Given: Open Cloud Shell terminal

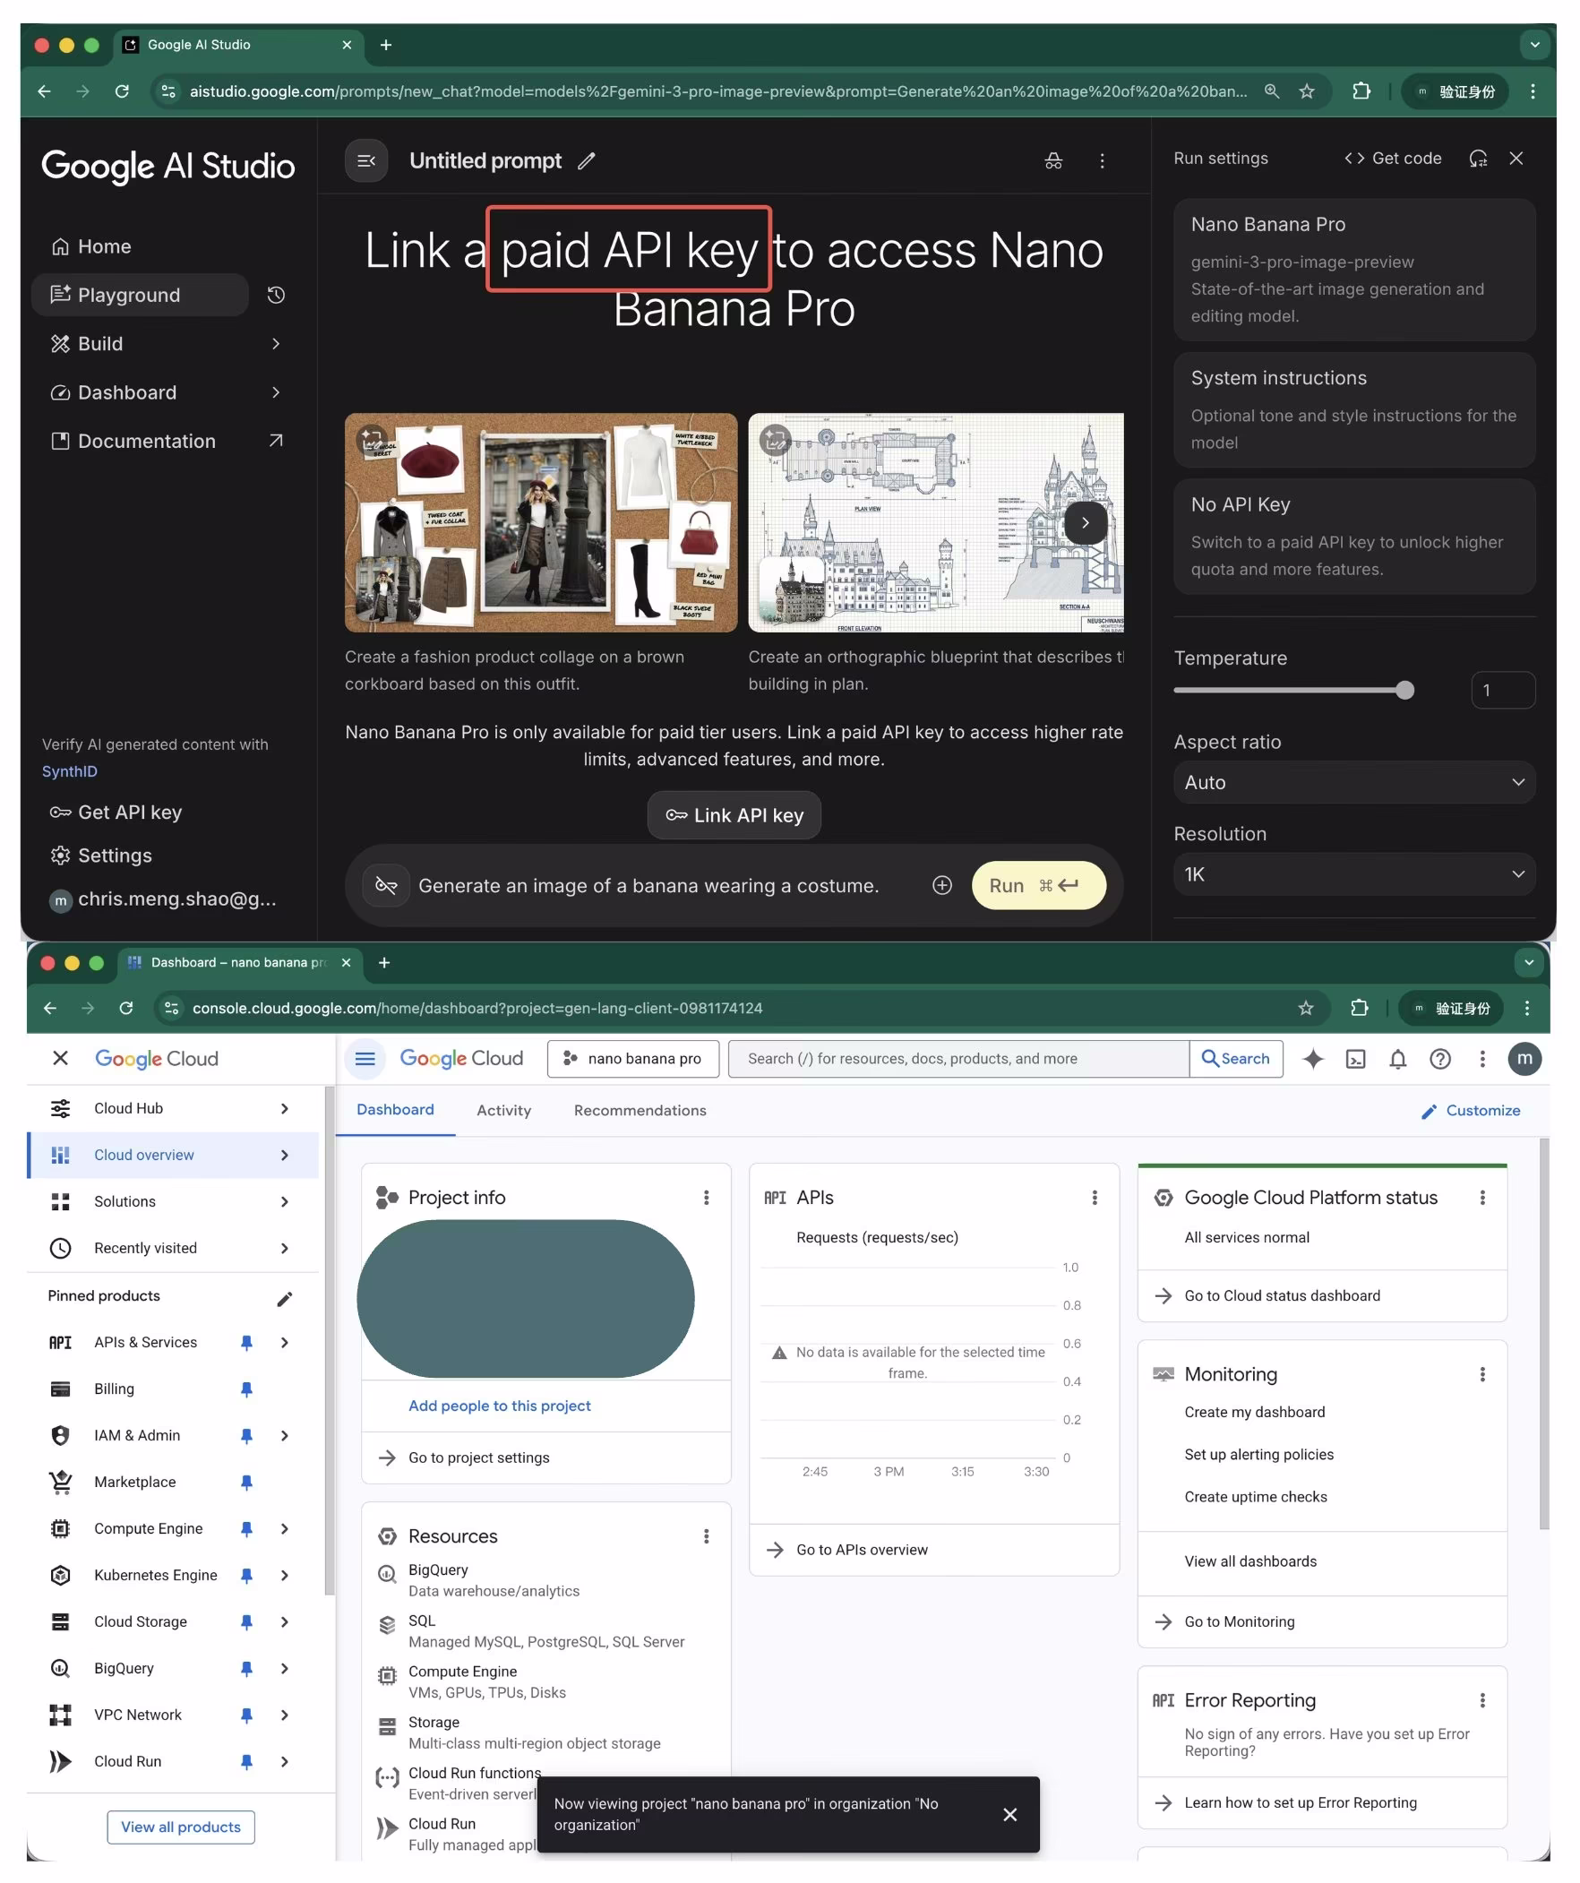Looking at the screenshot, I should 1355,1059.
